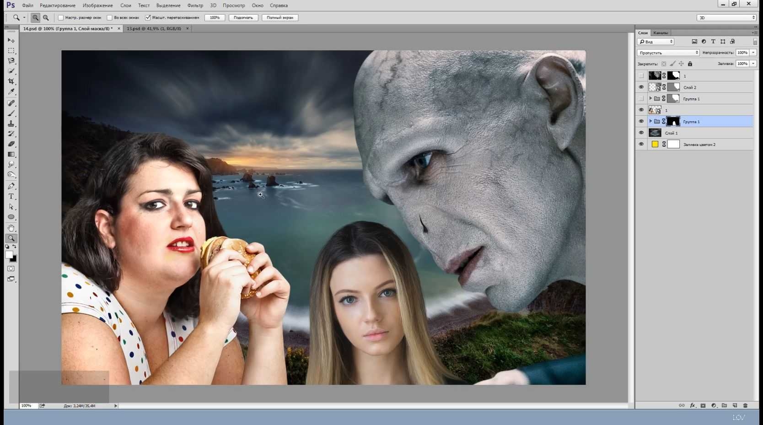Click the yellow fill color thumbnail
763x425 pixels.
click(x=655, y=144)
